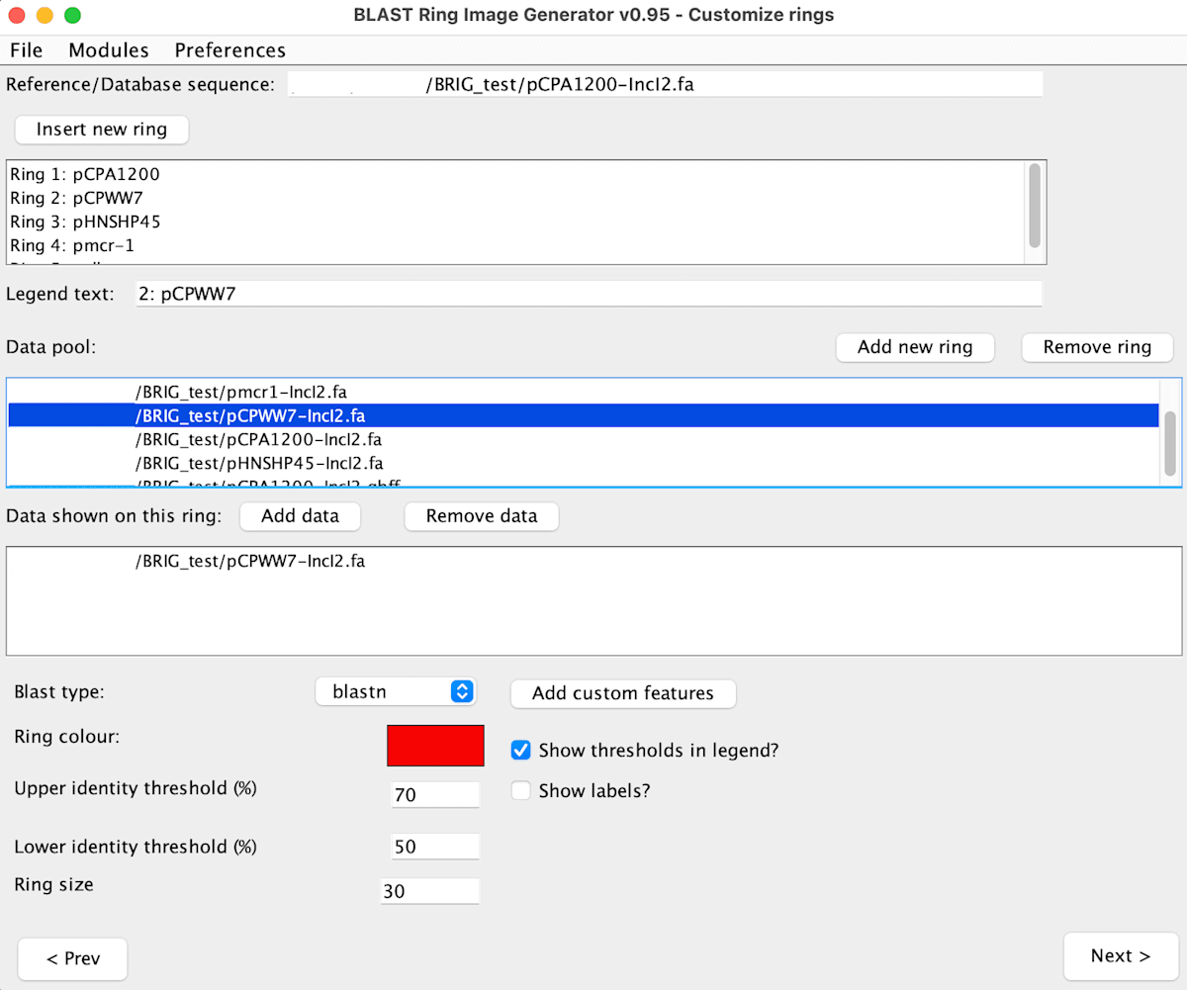Select Ring 3: pHNSHP45 in ring list
The width and height of the screenshot is (1187, 990).
516,222
